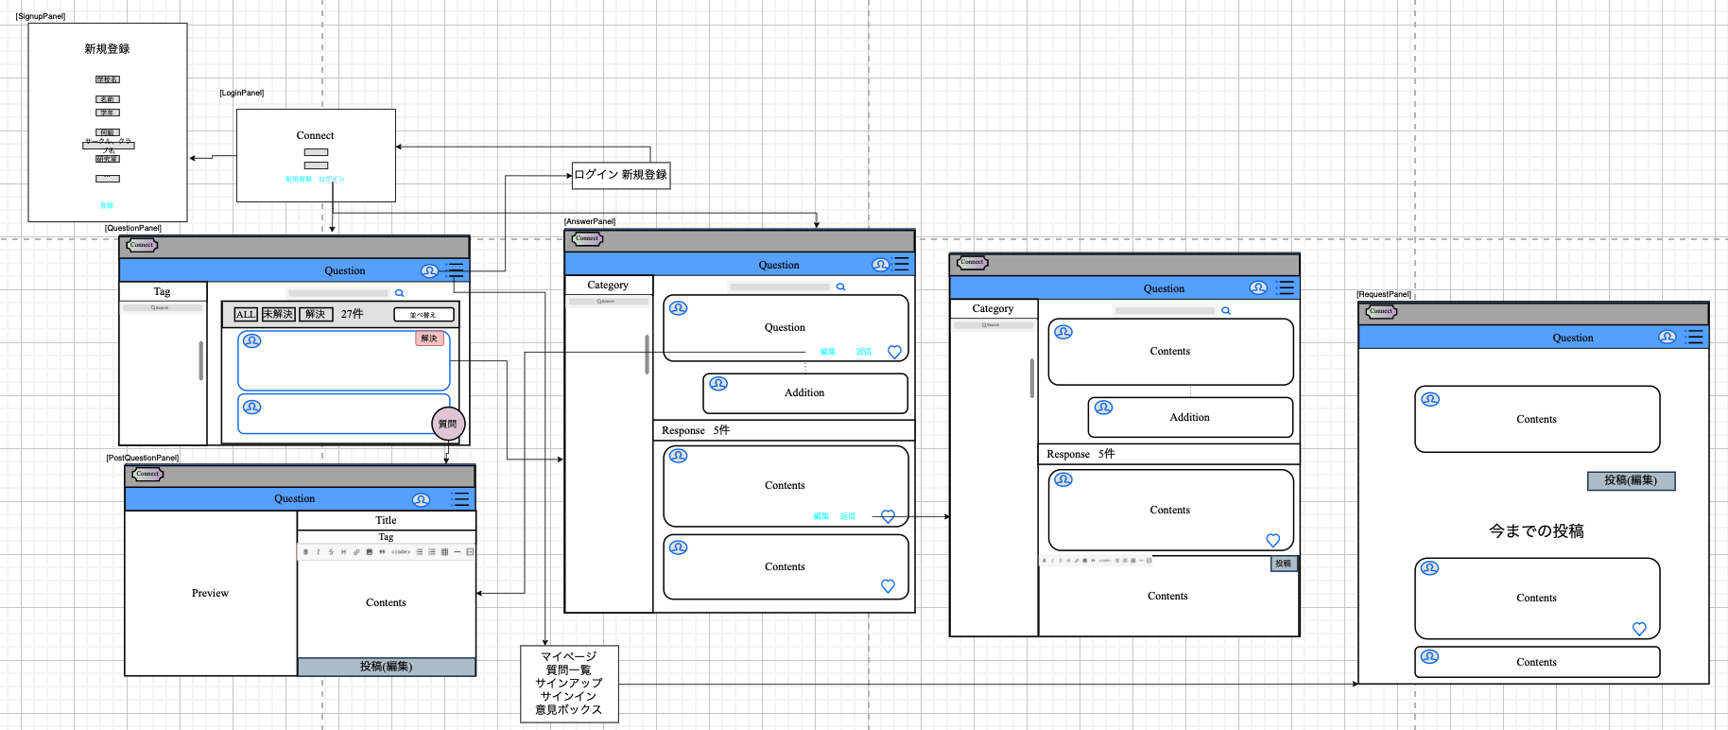Screen dimensions: 1728x730
Task: Click the Tag sidebar scrollbar in QuestionPanel
Action: click(200, 360)
